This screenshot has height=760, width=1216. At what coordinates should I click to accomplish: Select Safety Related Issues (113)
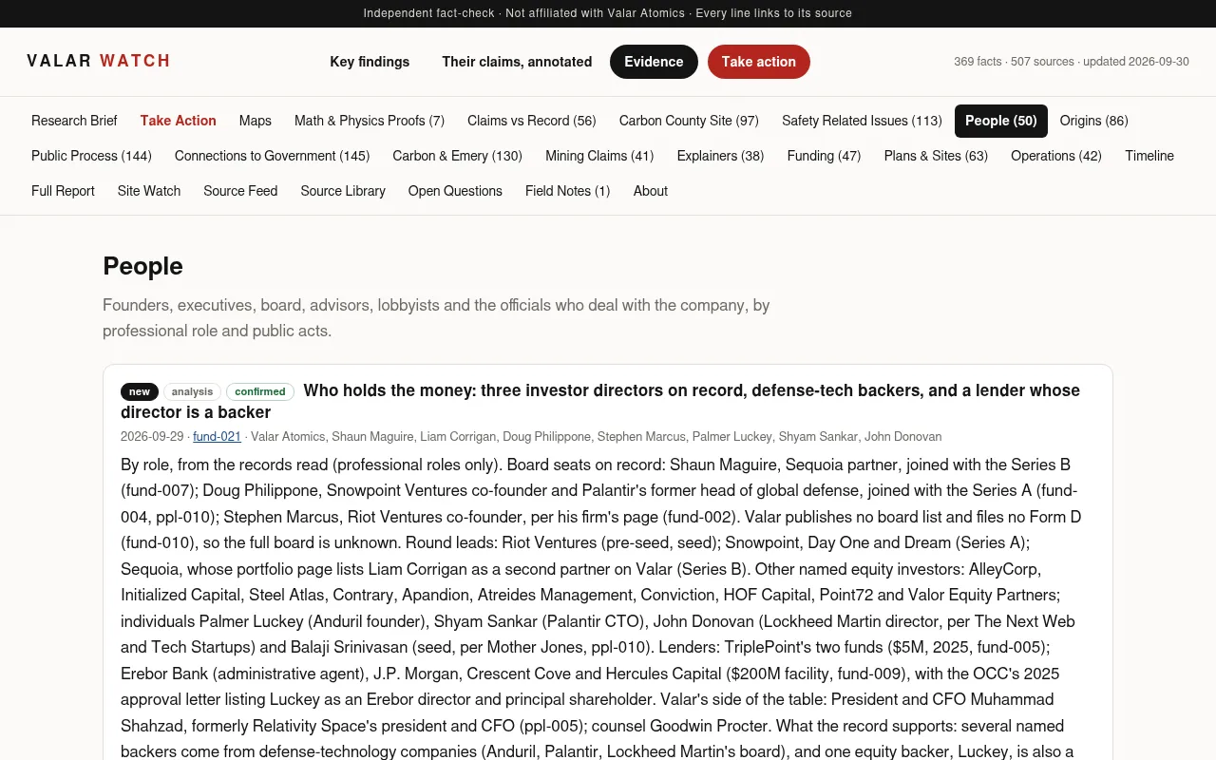point(862,121)
